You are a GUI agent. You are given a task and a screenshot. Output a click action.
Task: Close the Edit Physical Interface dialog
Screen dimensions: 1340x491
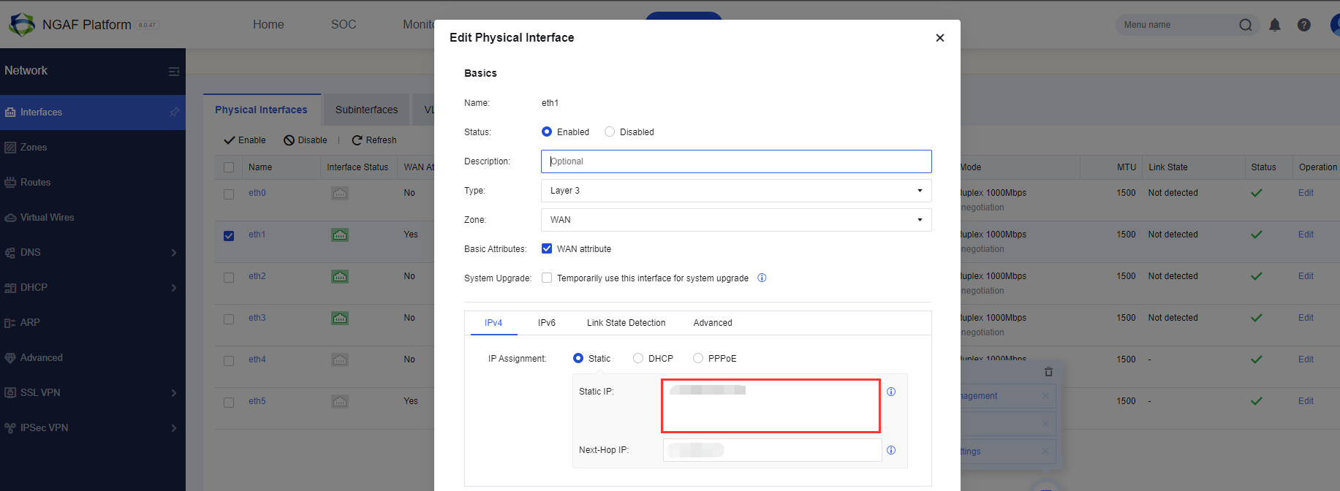[939, 38]
